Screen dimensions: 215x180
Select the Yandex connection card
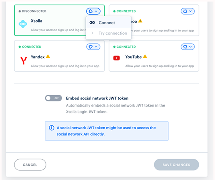point(59,56)
